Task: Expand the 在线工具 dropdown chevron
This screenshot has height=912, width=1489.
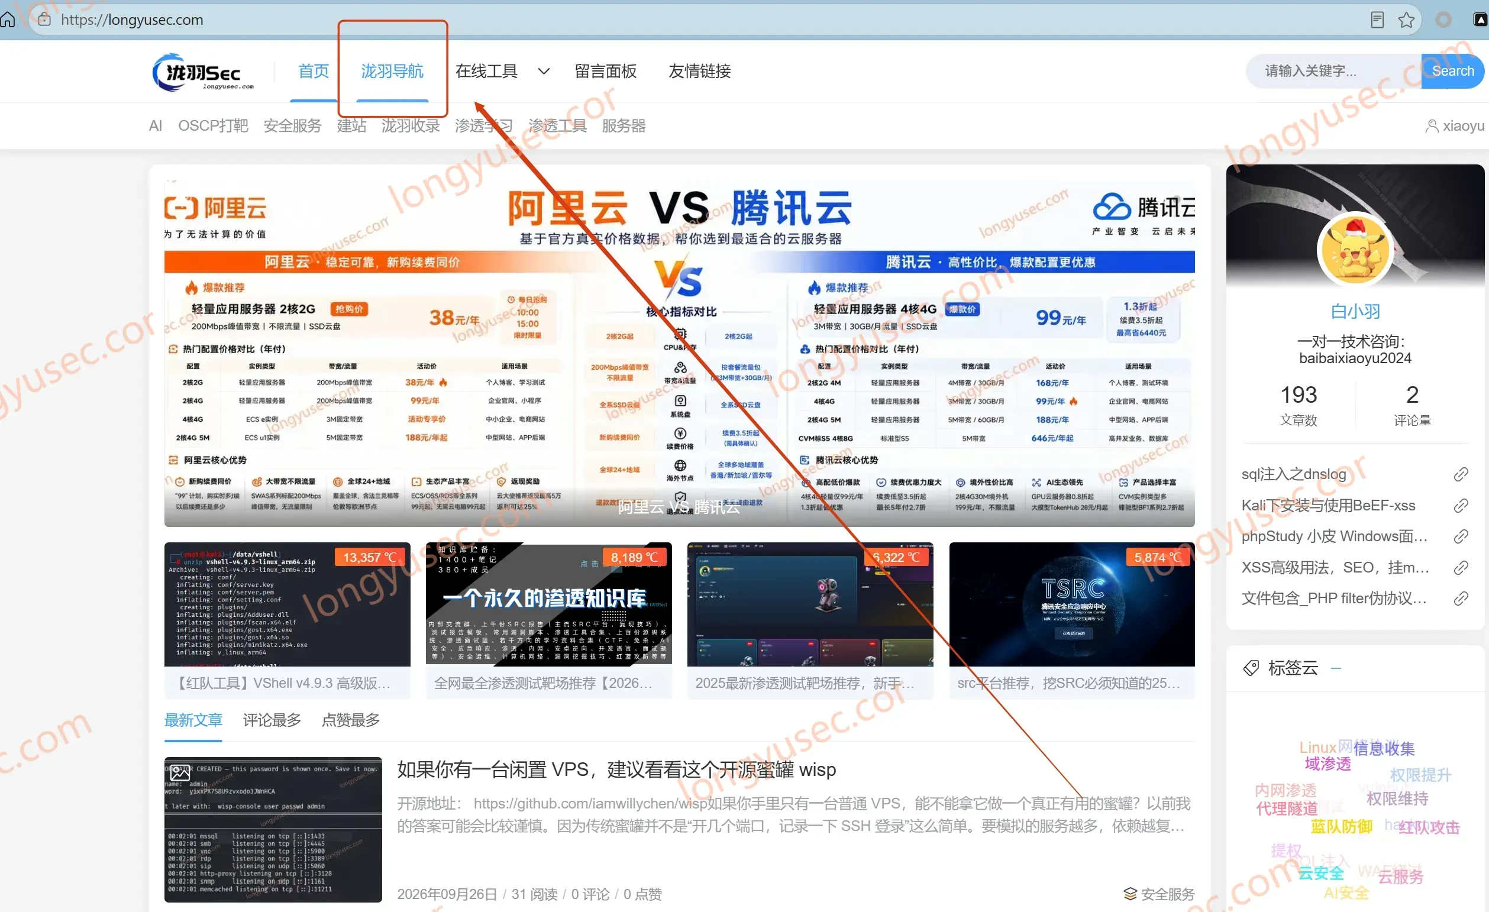Action: pyautogui.click(x=543, y=72)
